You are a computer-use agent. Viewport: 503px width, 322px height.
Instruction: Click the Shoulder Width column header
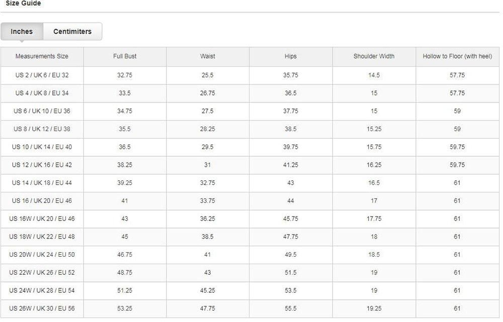click(374, 56)
